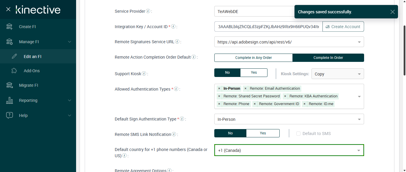Image resolution: width=406 pixels, height=172 pixels.
Task: Click the Migrate FI icon
Action: pyautogui.click(x=10, y=85)
